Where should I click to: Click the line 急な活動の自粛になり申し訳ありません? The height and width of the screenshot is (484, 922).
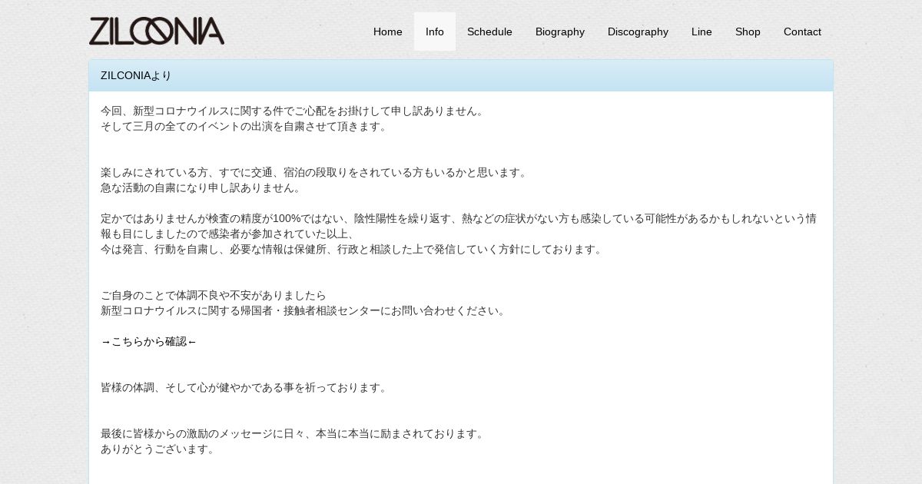pyautogui.click(x=203, y=187)
